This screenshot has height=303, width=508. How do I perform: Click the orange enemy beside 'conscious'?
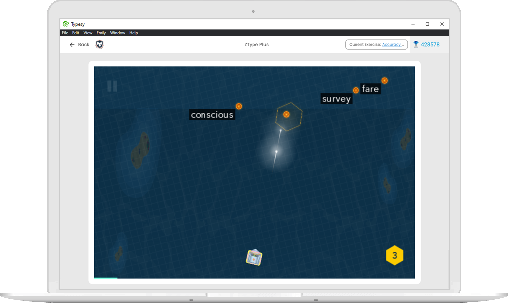click(239, 106)
